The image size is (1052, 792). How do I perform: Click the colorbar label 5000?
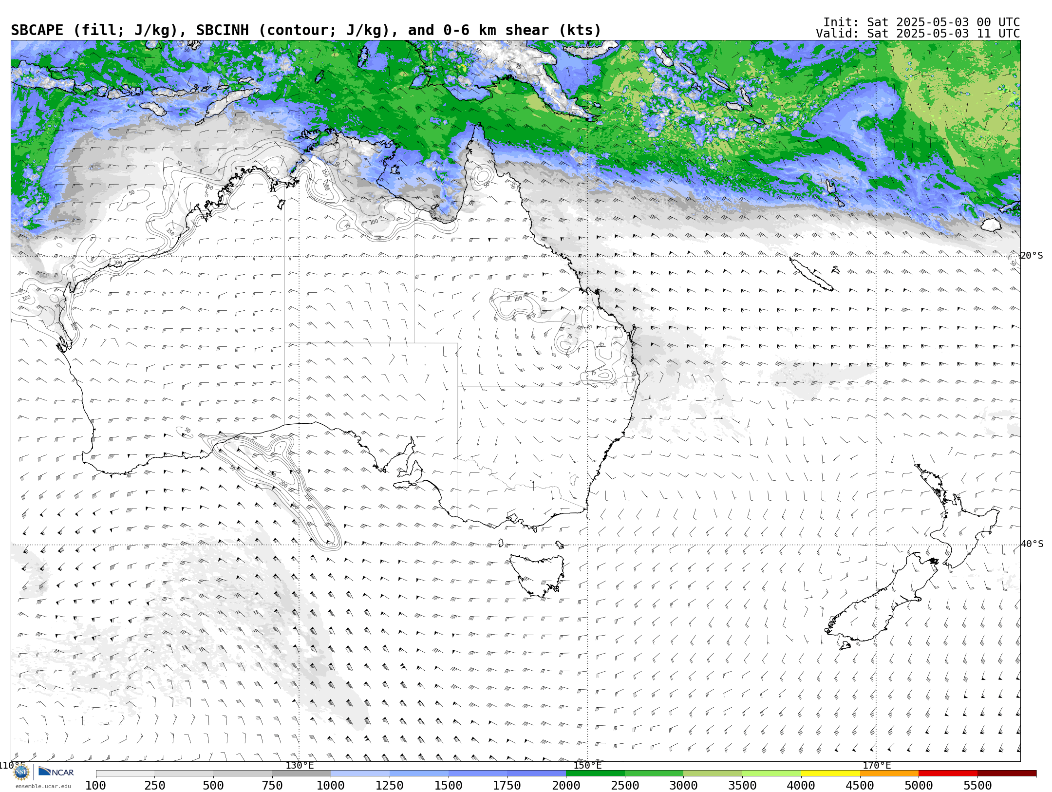(919, 785)
